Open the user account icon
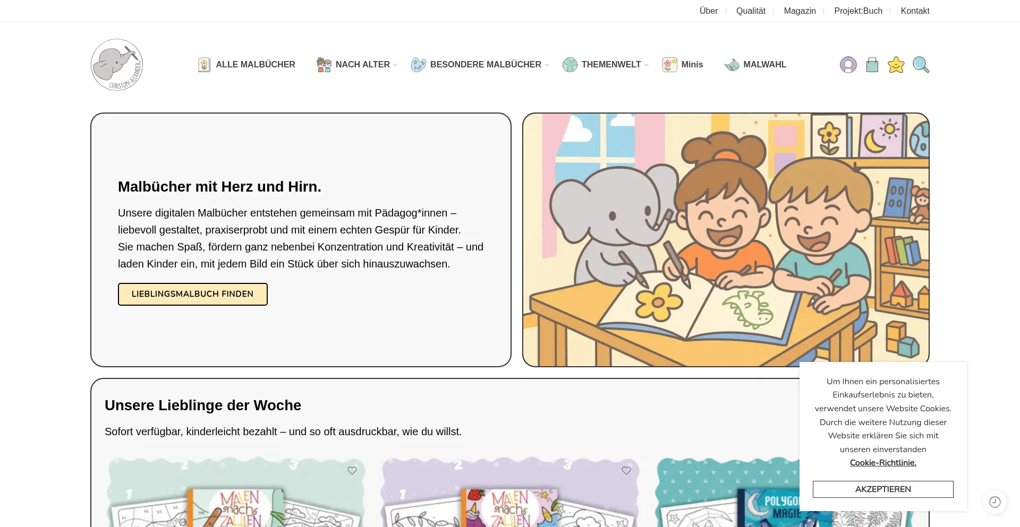 pos(848,65)
